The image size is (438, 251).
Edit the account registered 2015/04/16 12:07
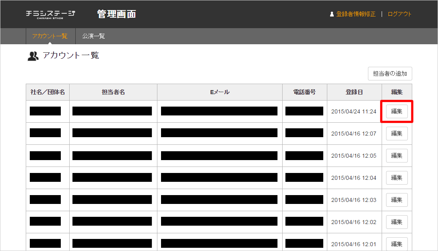pyautogui.click(x=397, y=134)
